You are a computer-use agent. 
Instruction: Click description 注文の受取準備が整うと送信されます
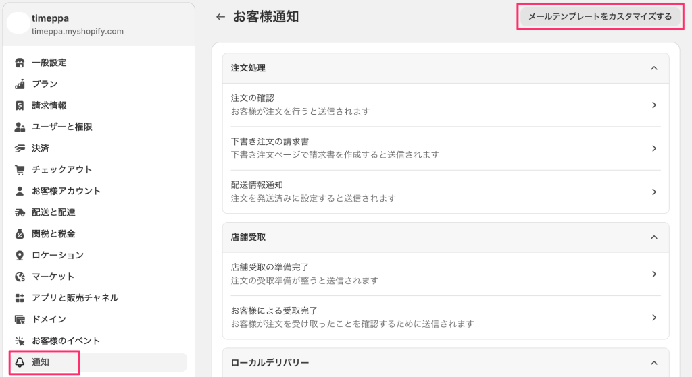pyautogui.click(x=305, y=281)
